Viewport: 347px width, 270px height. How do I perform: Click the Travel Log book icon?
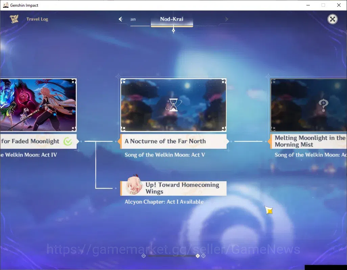[14, 19]
